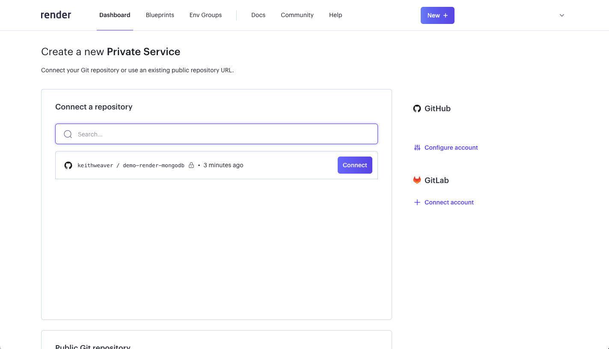Click the magnifying glass search icon
The width and height of the screenshot is (609, 349).
(x=68, y=134)
